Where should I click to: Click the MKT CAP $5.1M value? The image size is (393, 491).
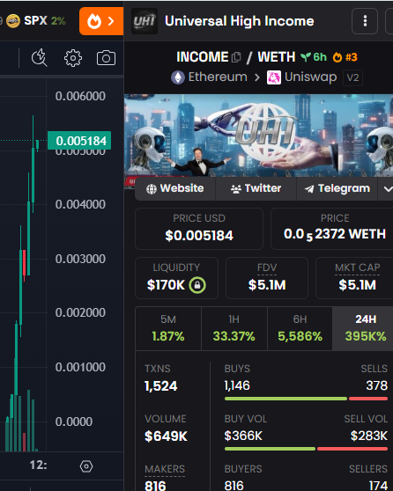pyautogui.click(x=357, y=285)
